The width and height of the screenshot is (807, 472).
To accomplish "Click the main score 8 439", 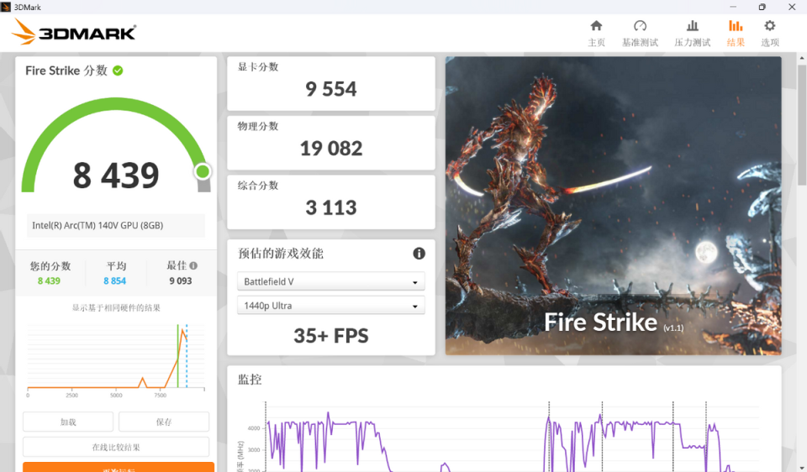I will (x=116, y=176).
